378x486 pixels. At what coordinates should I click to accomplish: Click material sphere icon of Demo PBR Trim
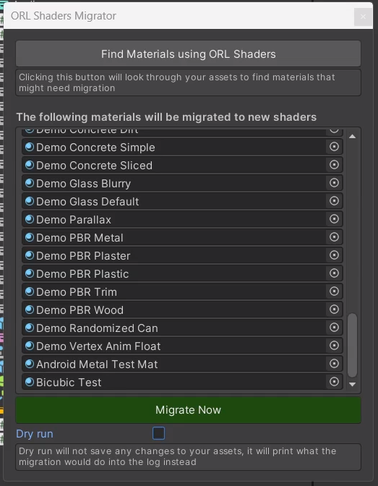[30, 291]
